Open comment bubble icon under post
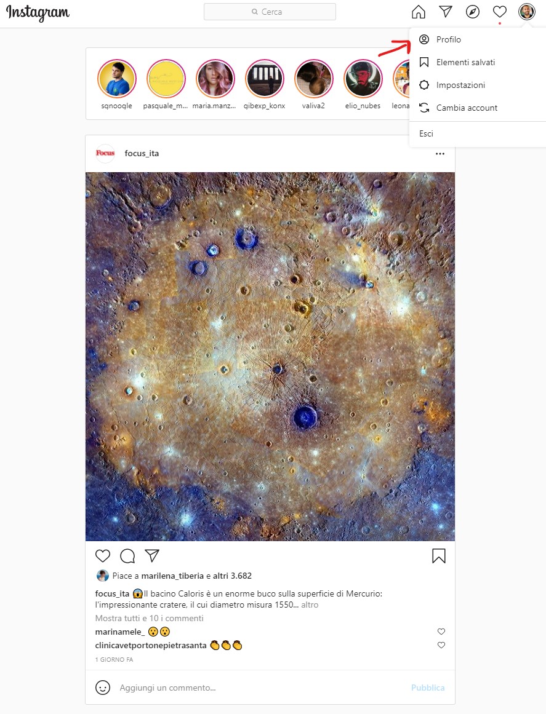 click(127, 555)
